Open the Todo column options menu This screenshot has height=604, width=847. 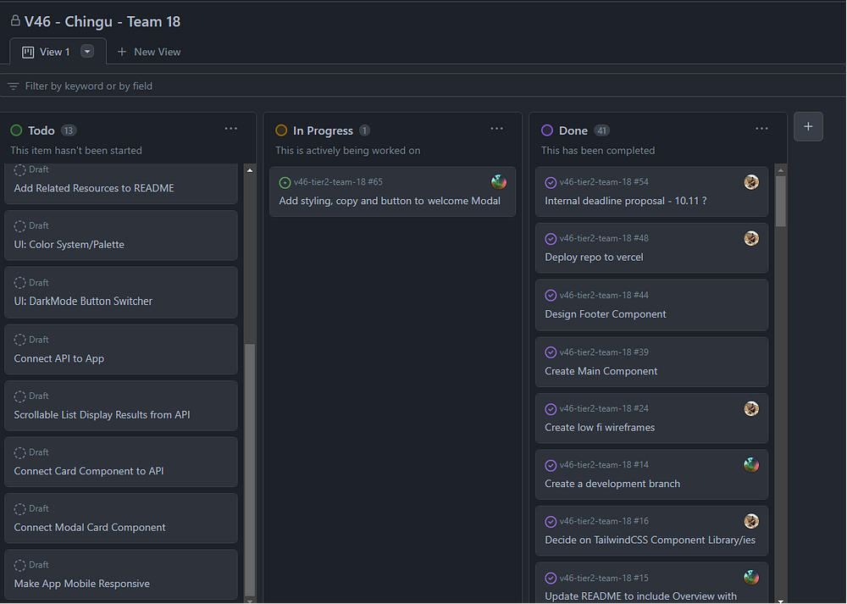(x=231, y=129)
